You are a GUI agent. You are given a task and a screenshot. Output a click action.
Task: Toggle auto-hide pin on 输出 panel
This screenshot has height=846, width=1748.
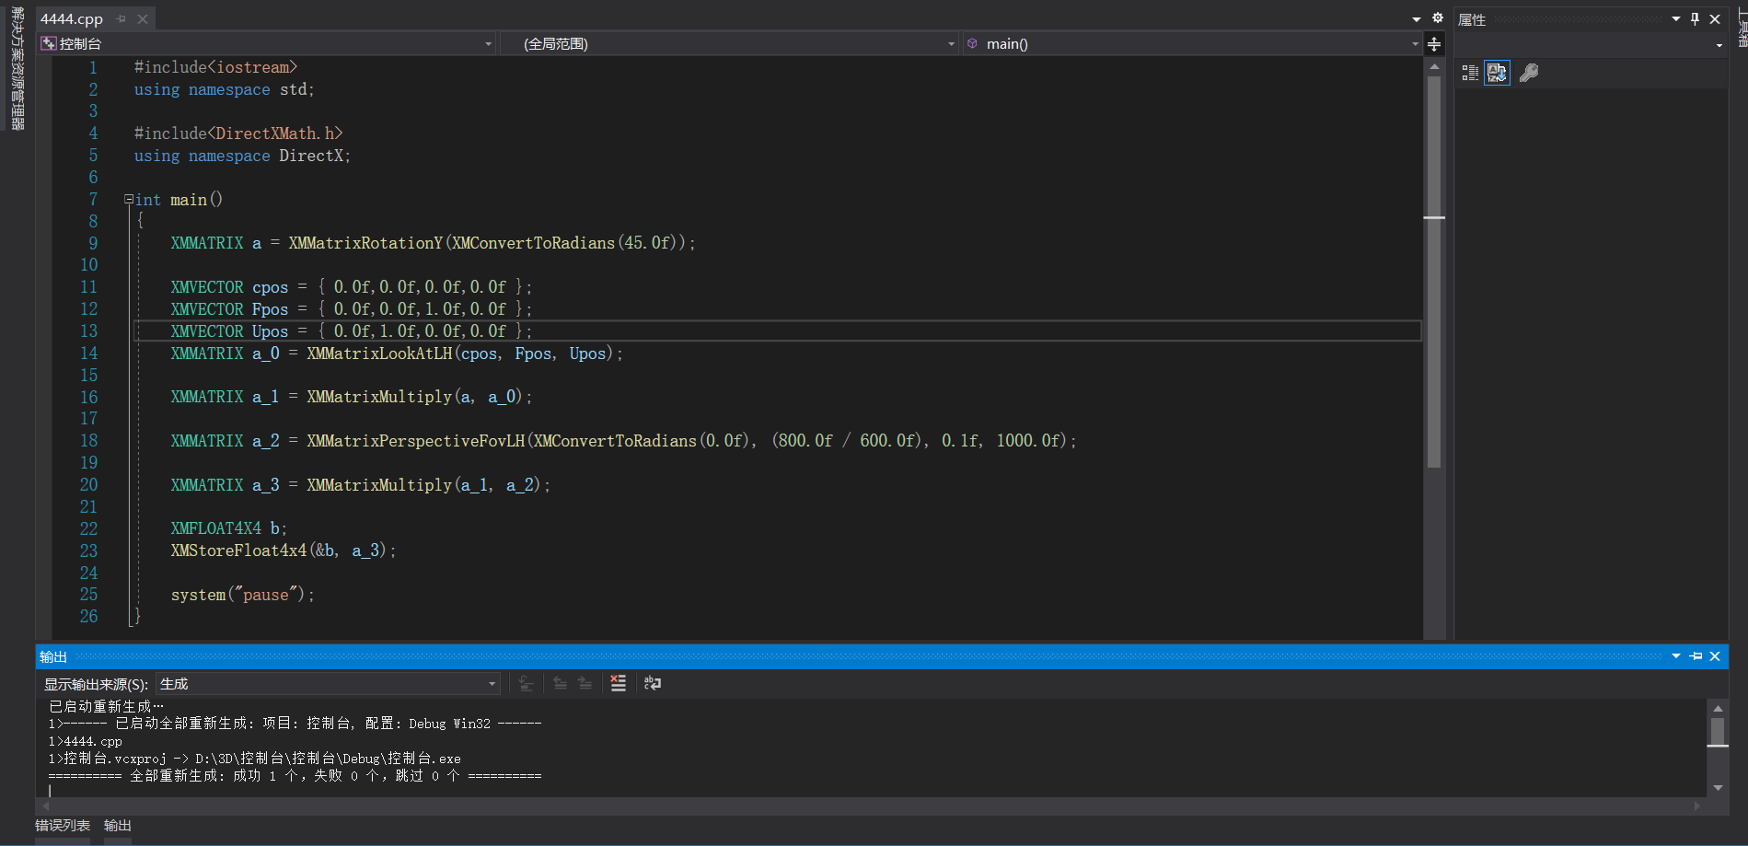[1696, 655]
